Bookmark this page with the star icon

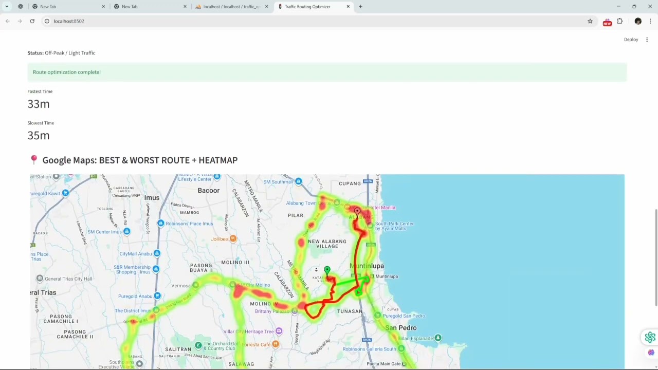tap(590, 21)
